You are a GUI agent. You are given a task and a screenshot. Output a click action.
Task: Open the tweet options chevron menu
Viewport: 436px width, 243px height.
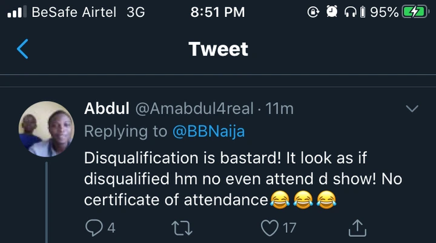tap(412, 109)
